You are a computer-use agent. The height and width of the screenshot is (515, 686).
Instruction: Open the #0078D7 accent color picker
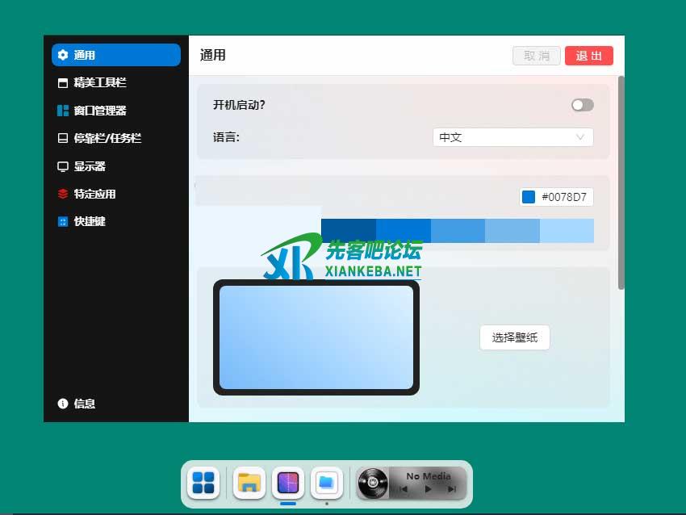point(556,197)
